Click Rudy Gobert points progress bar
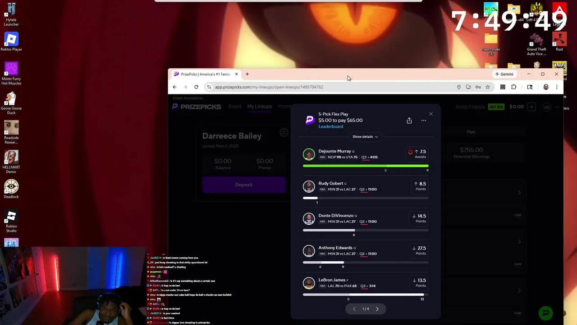The height and width of the screenshot is (325, 577). coord(366,198)
